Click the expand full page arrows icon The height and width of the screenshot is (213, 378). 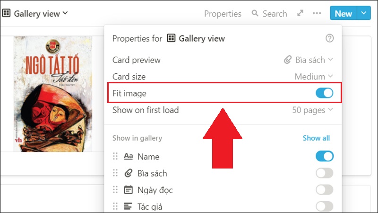(x=300, y=13)
